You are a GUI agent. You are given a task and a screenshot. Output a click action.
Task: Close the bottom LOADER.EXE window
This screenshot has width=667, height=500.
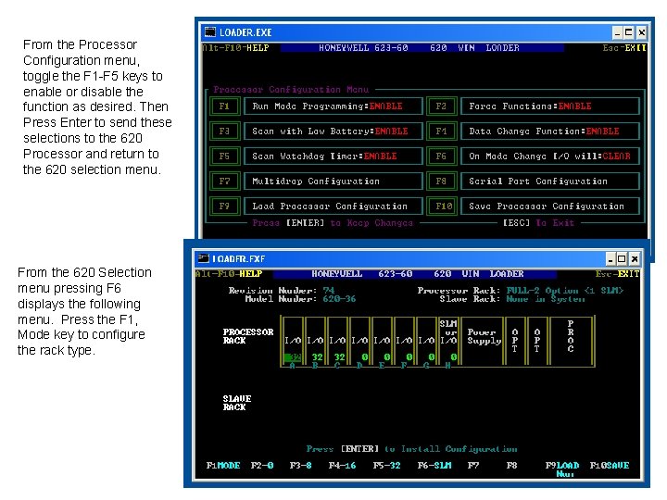coord(635,258)
